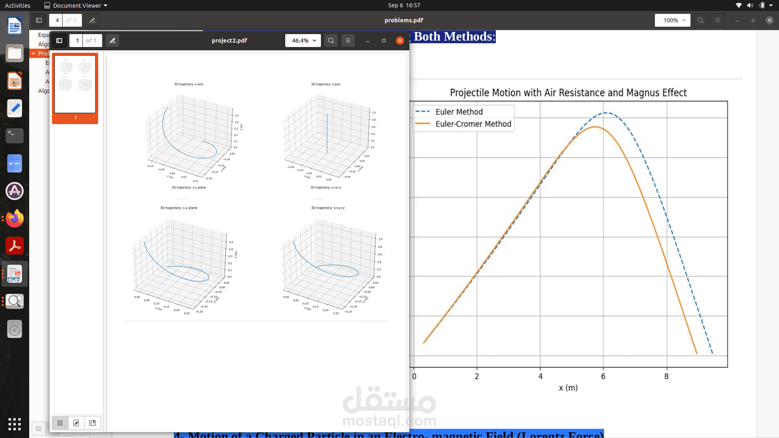779x438 pixels.
Task: Expand the 100% zoom dropdown
Action: pos(684,20)
